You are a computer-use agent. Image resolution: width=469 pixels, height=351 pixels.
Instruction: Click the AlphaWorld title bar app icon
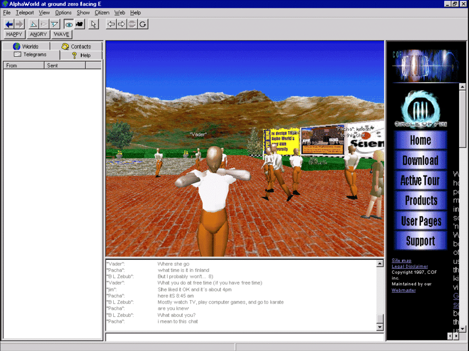pyautogui.click(x=5, y=4)
